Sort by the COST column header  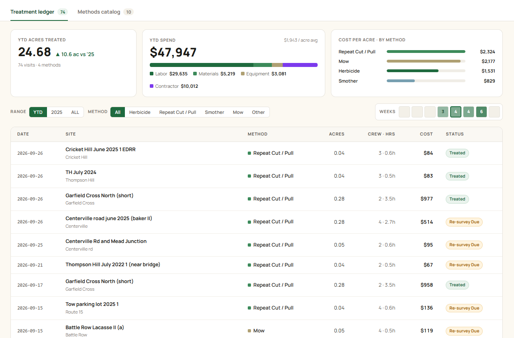click(426, 134)
